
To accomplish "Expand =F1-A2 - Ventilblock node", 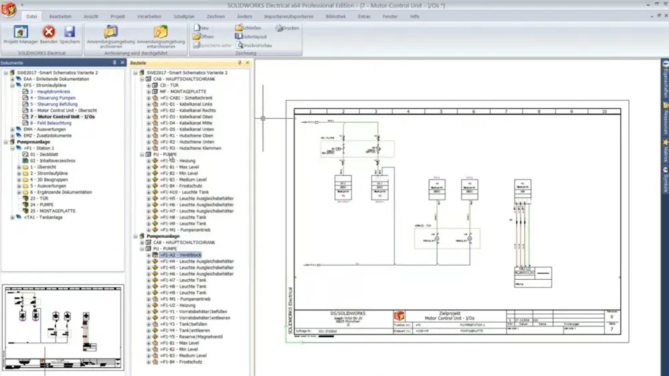I will (x=149, y=255).
